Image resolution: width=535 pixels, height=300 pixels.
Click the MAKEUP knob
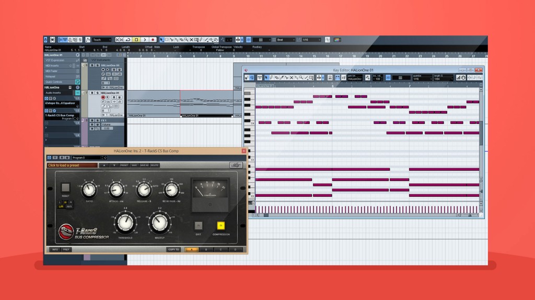[x=160, y=222]
